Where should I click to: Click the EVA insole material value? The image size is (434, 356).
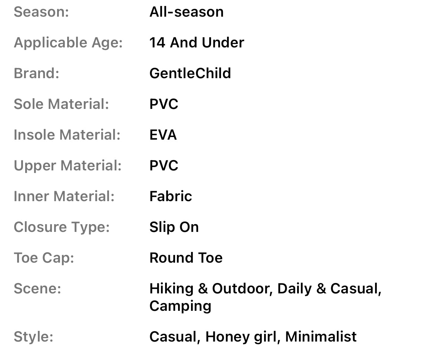pos(163,135)
